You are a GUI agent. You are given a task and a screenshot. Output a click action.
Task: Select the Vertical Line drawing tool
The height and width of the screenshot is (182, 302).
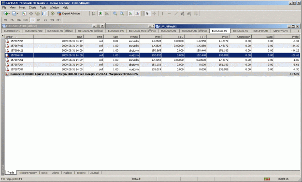pos(162,14)
